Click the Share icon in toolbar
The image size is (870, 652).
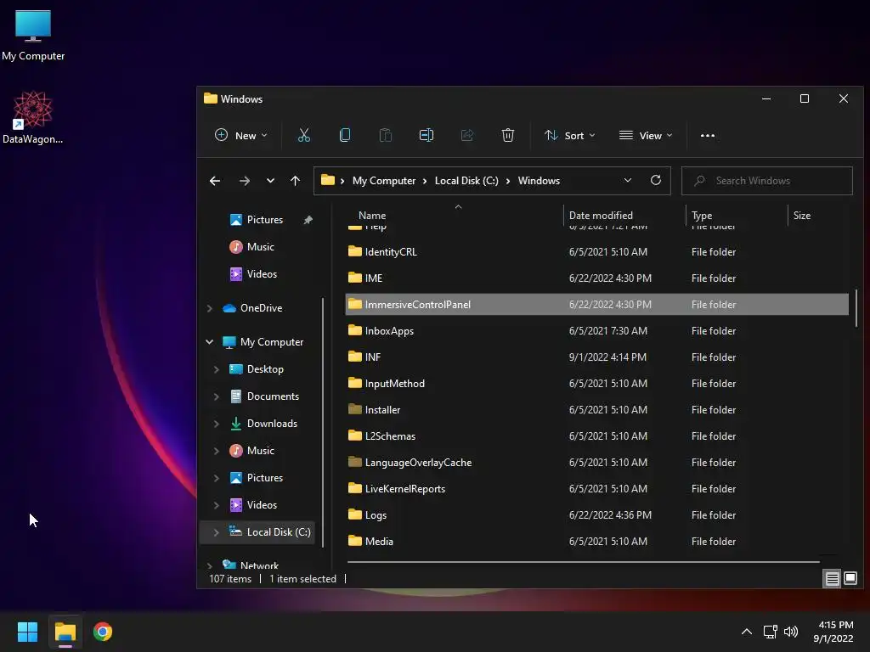click(466, 135)
